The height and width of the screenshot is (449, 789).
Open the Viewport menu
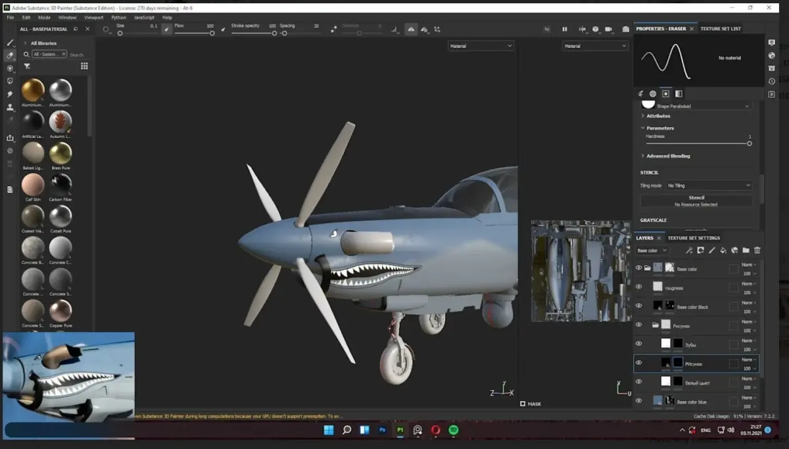tap(93, 18)
